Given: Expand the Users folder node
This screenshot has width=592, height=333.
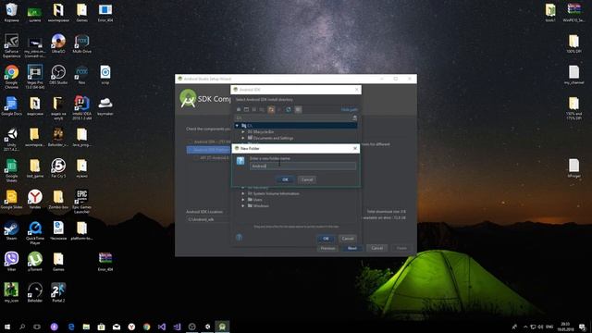Looking at the screenshot, I should [x=243, y=200].
